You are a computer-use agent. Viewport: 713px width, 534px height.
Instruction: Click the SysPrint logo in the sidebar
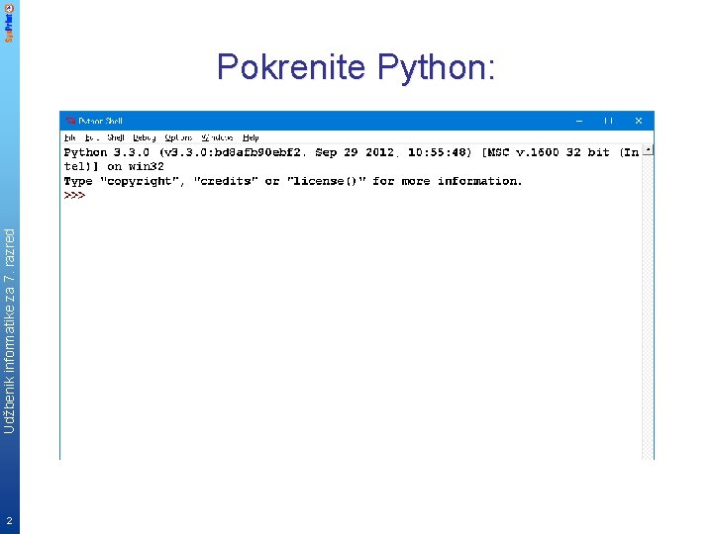pos(9,23)
